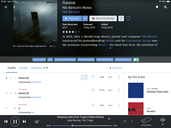Select AVANT-GARDE genre tag
The height and width of the screenshot is (128, 171).
[x=39, y=60]
